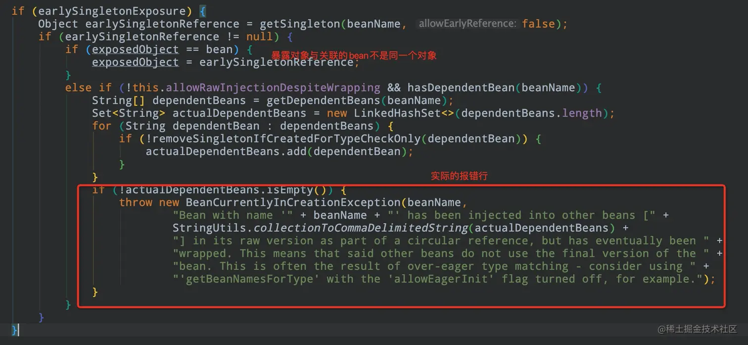This screenshot has width=748, height=345.
Task: Click the getDependentBeans method call
Action: (324, 100)
